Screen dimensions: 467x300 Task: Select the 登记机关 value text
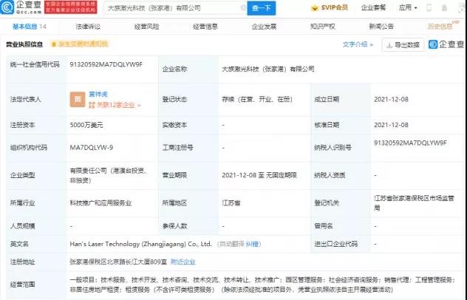(x=414, y=203)
